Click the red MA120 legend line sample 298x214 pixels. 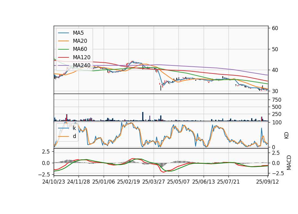63,57
